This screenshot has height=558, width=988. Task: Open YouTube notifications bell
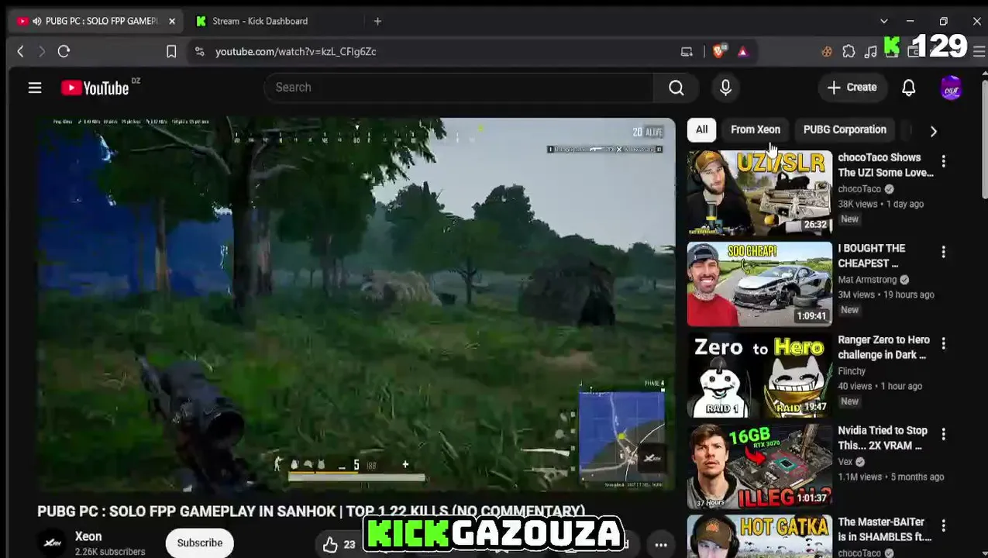pos(908,88)
